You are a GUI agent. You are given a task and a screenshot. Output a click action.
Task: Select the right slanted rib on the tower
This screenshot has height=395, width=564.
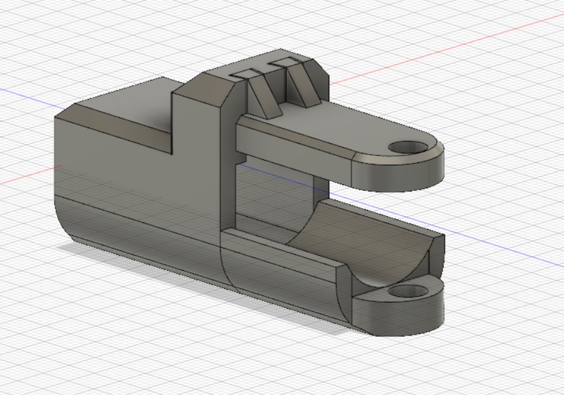(304, 86)
